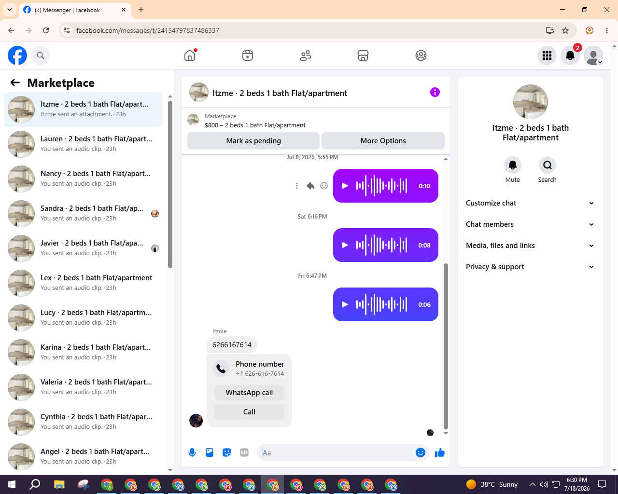Click the Call button
The image size is (618, 494).
[249, 412]
